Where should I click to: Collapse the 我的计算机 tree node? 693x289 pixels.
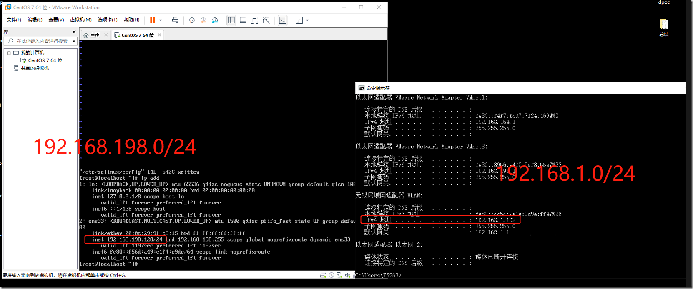8,53
